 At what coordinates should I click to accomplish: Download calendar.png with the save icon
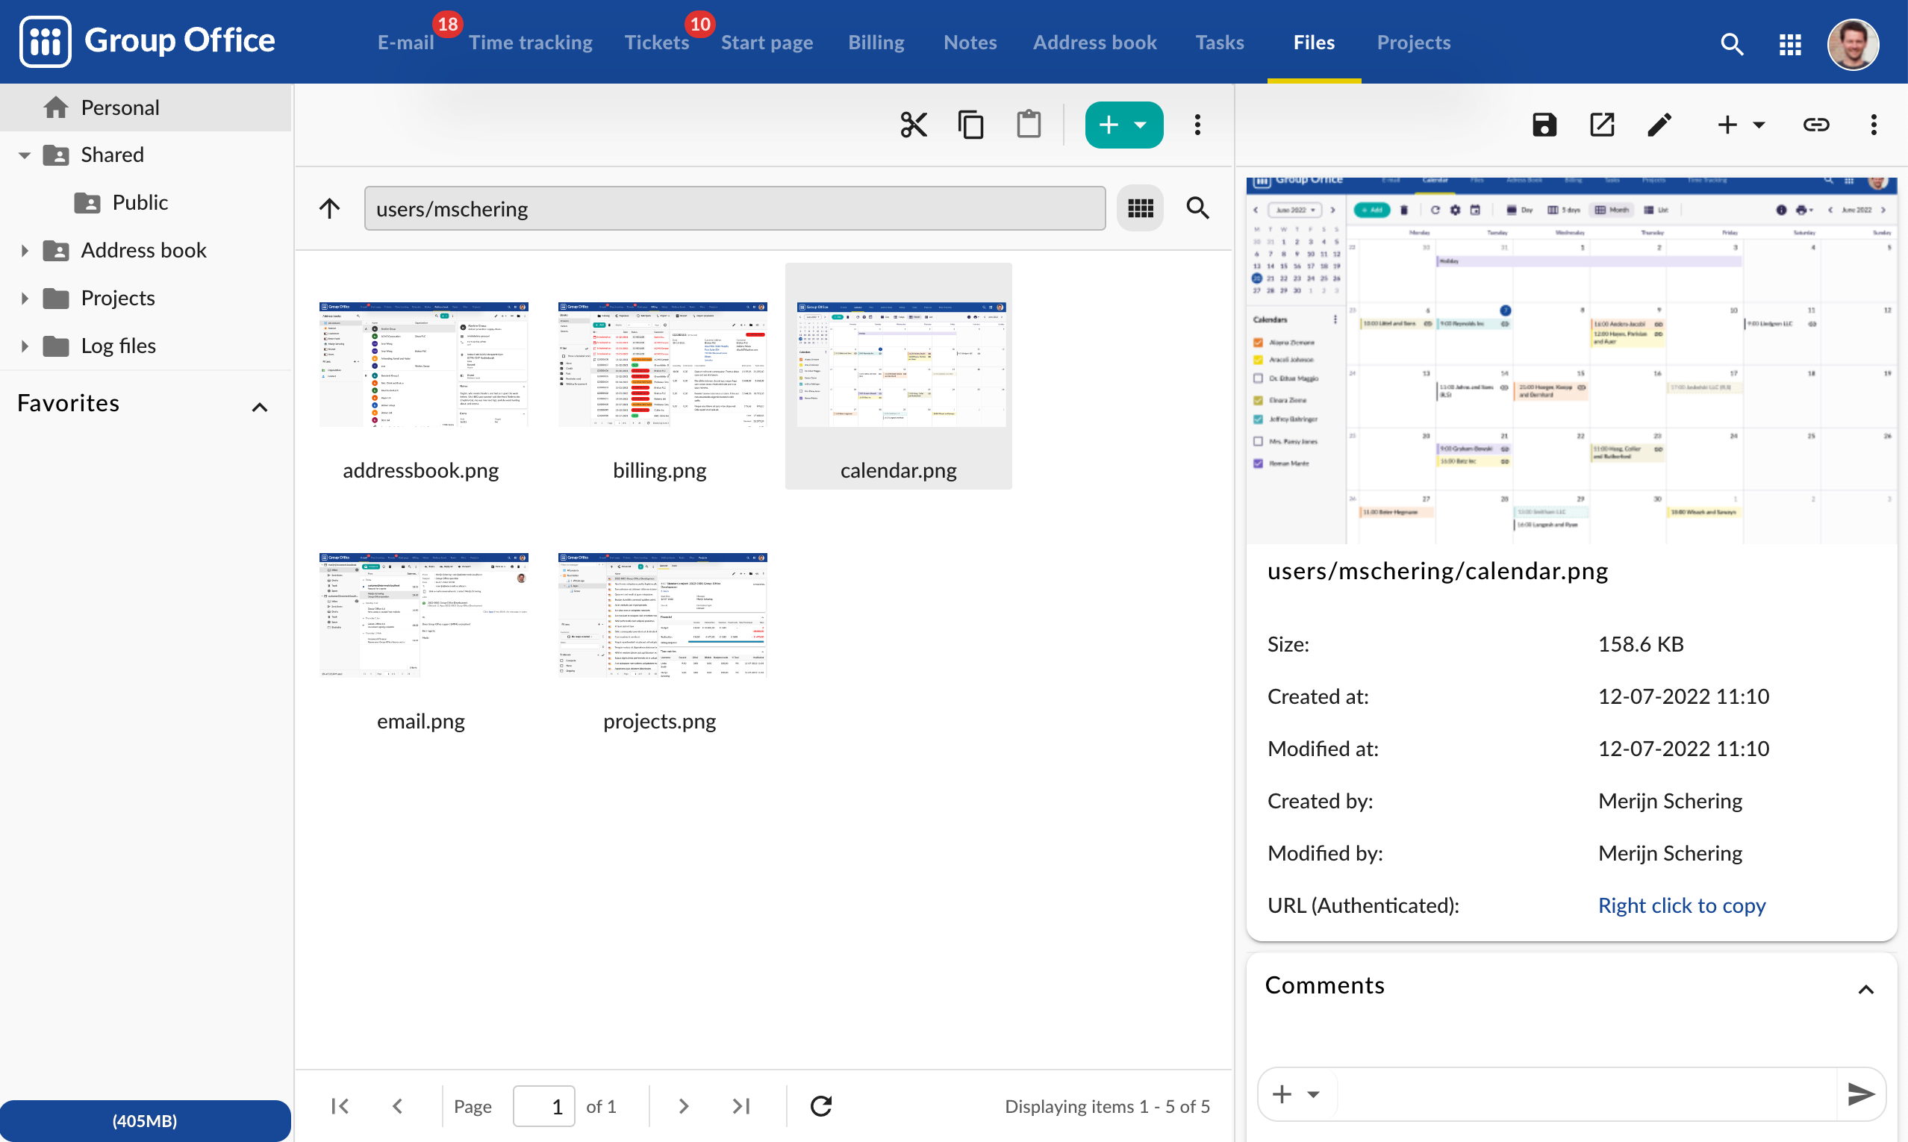pyautogui.click(x=1544, y=124)
